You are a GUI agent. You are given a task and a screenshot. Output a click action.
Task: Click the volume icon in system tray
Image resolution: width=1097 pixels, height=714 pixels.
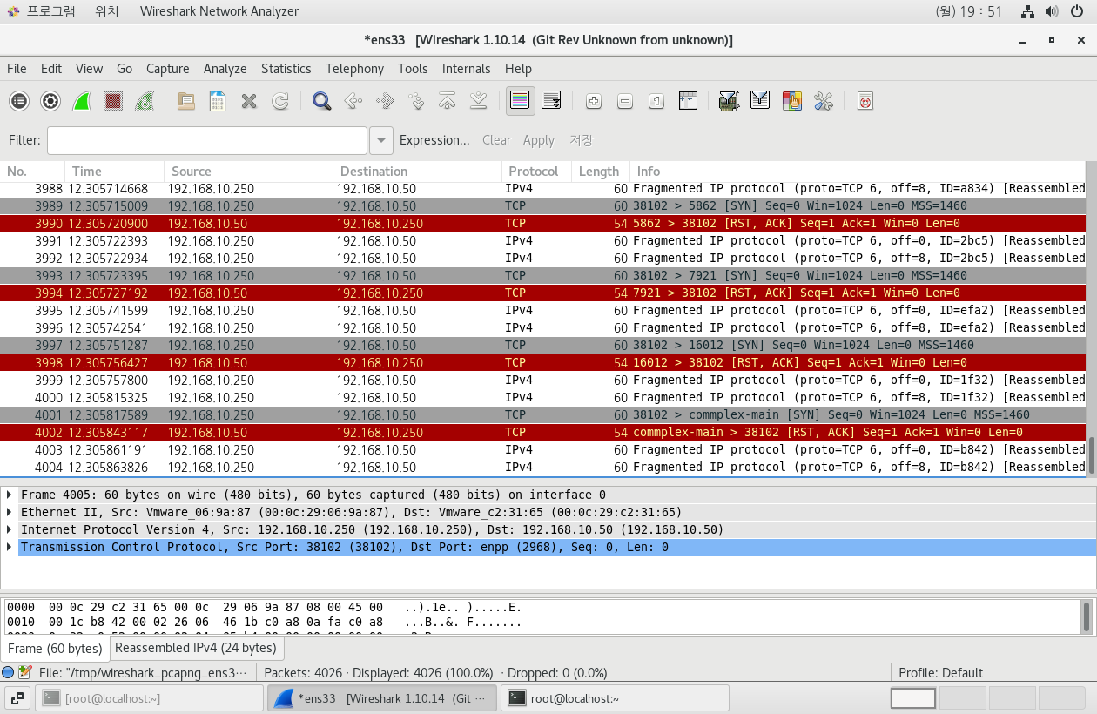[x=1052, y=11]
